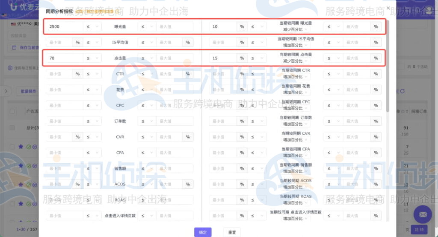Open 当期较同期 ROAS 增加百分比 dropdown

pyautogui.click(x=295, y=203)
